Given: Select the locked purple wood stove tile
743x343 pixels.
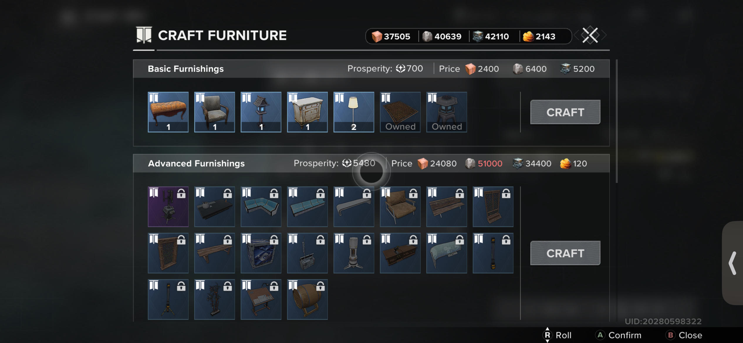Looking at the screenshot, I should click(x=168, y=207).
